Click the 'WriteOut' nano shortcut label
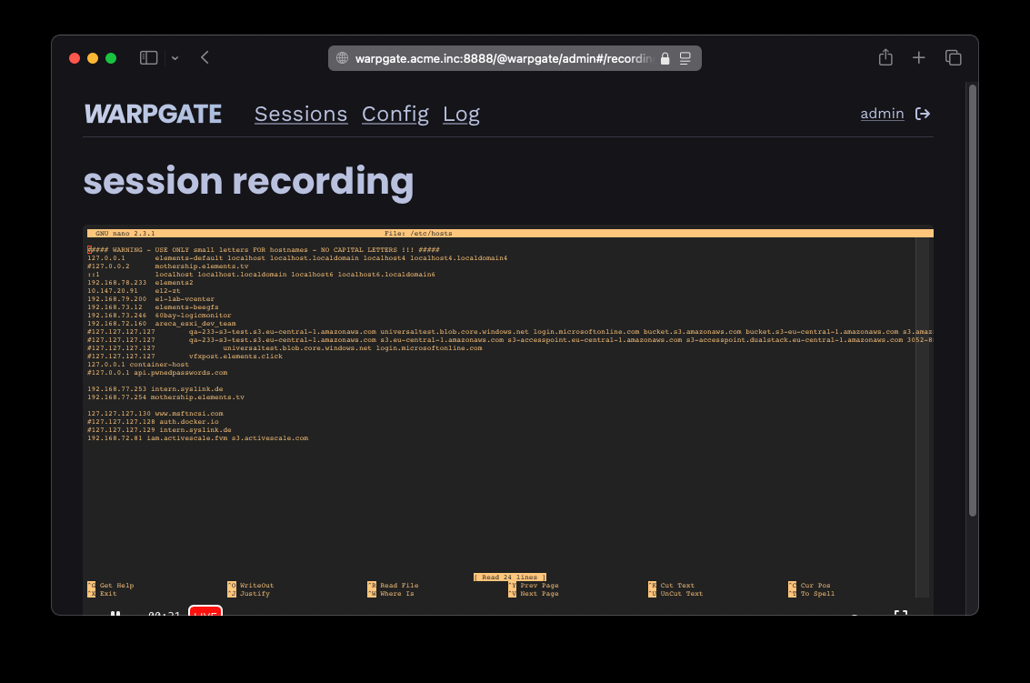The height and width of the screenshot is (683, 1030). click(257, 586)
